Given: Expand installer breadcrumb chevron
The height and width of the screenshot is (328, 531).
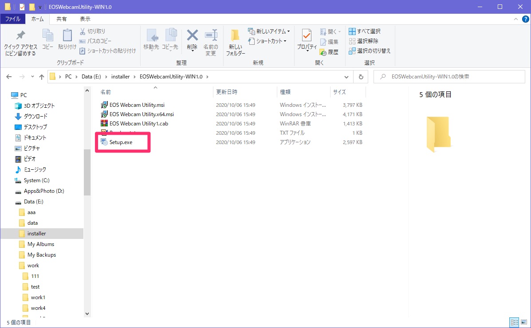Looking at the screenshot, I should [135, 77].
